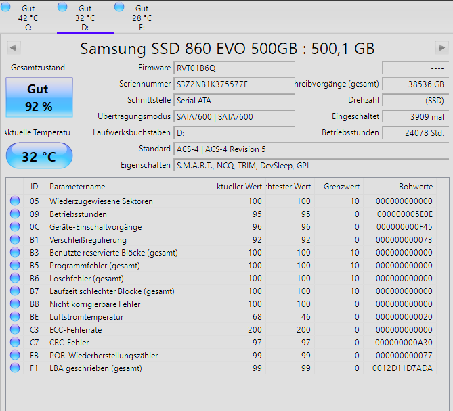Select LBA geschrieben (gesamt) parameter name
The image size is (453, 411).
click(x=95, y=368)
